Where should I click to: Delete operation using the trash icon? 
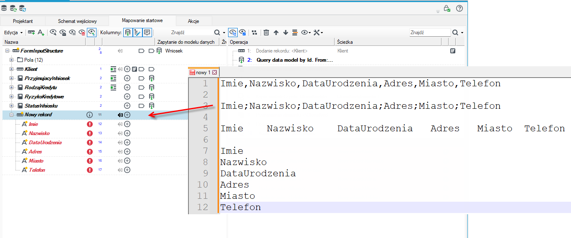point(266,32)
